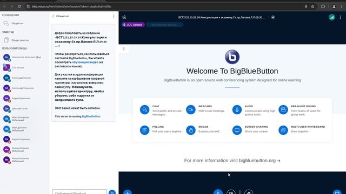Go back with browser back arrow
This screenshot has width=346, height=194.
pos(5,6)
